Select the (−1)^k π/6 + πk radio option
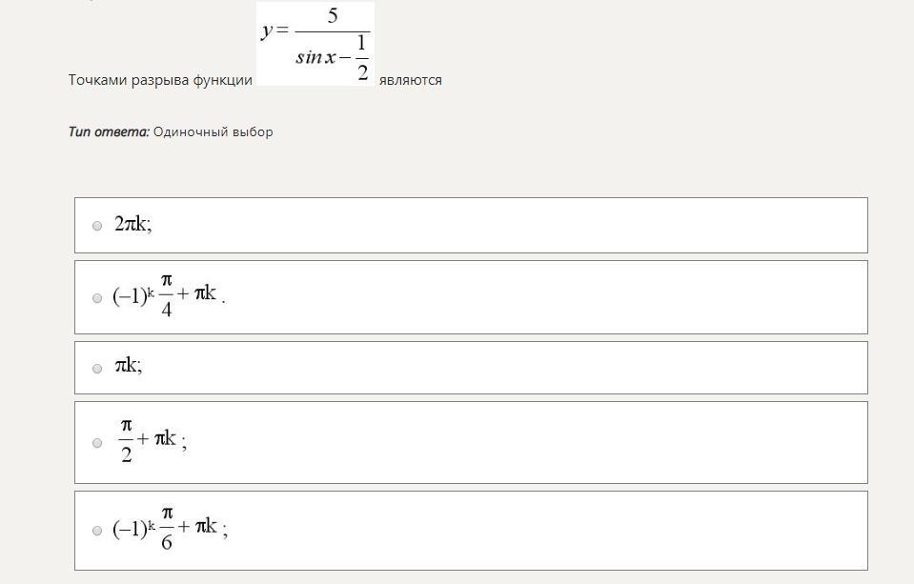Viewport: 914px width, 584px height. [x=97, y=531]
